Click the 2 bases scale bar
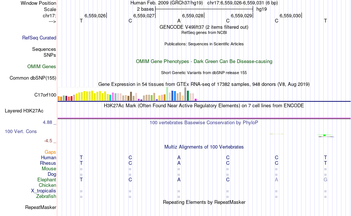This screenshot has height=216, width=351. [x=204, y=9]
